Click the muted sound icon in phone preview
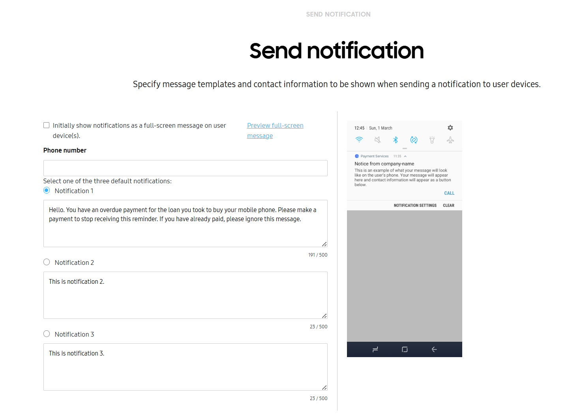This screenshot has height=419, width=583. (378, 140)
